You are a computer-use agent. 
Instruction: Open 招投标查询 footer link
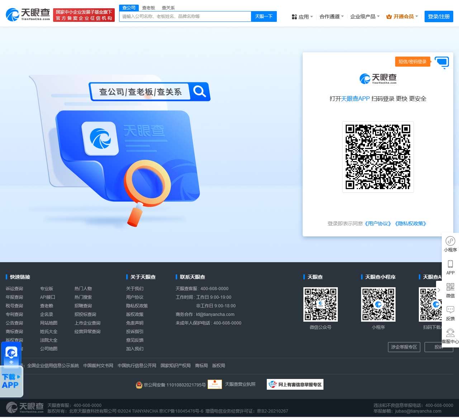[85, 314]
